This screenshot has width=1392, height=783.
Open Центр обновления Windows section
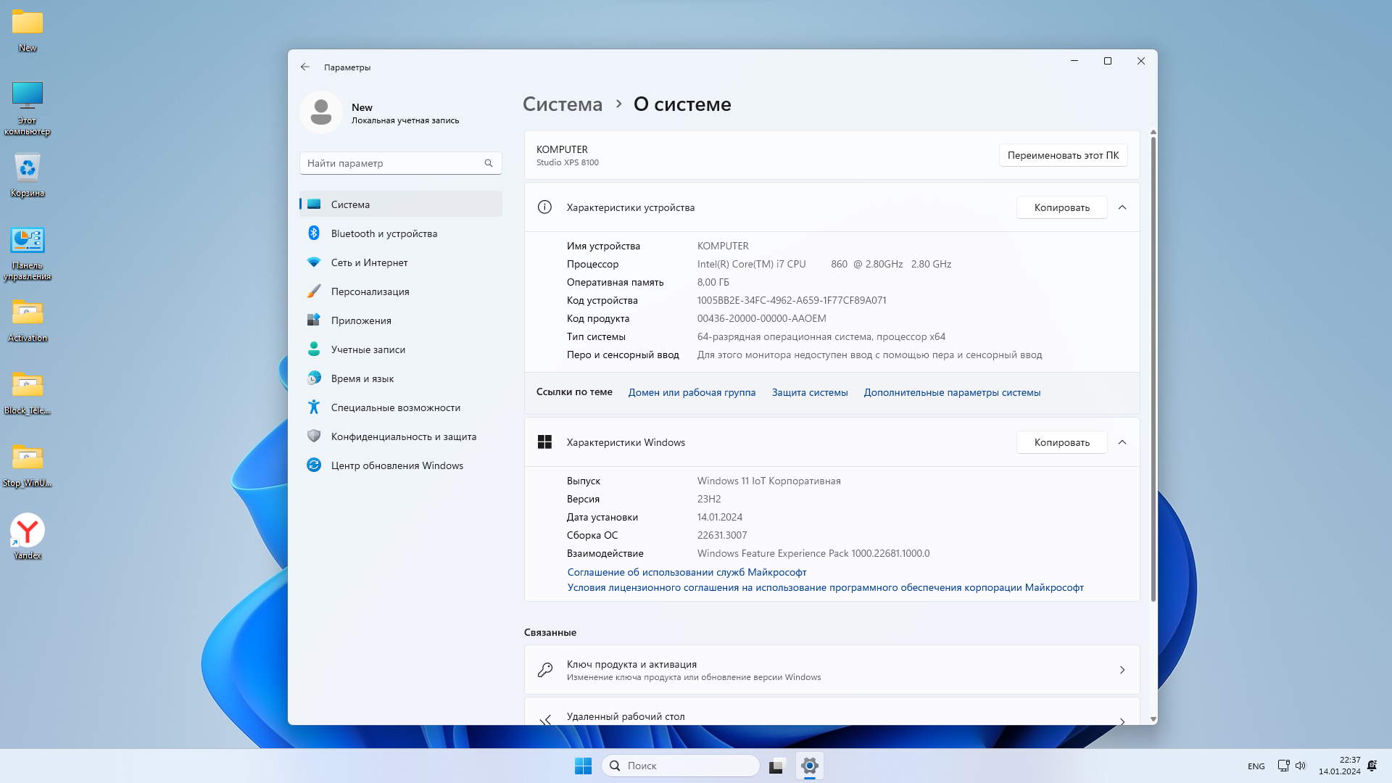click(x=397, y=465)
